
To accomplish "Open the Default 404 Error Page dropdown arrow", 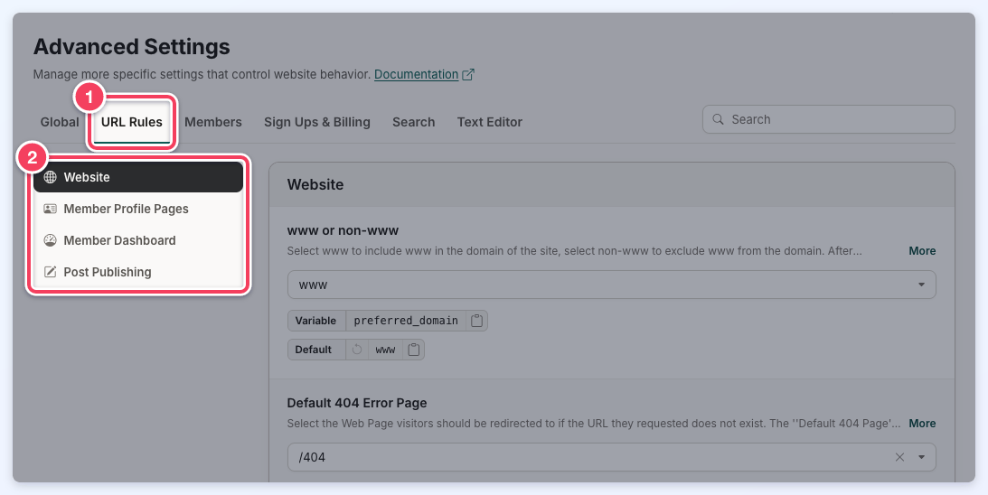I will (922, 457).
